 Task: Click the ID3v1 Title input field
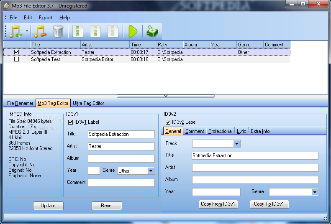point(121,134)
